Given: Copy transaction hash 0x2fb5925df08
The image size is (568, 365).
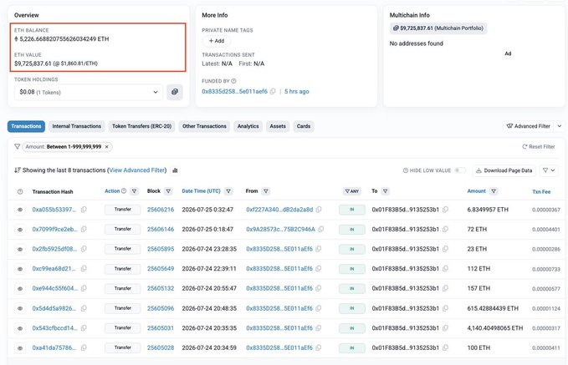Looking at the screenshot, I should click(x=84, y=249).
